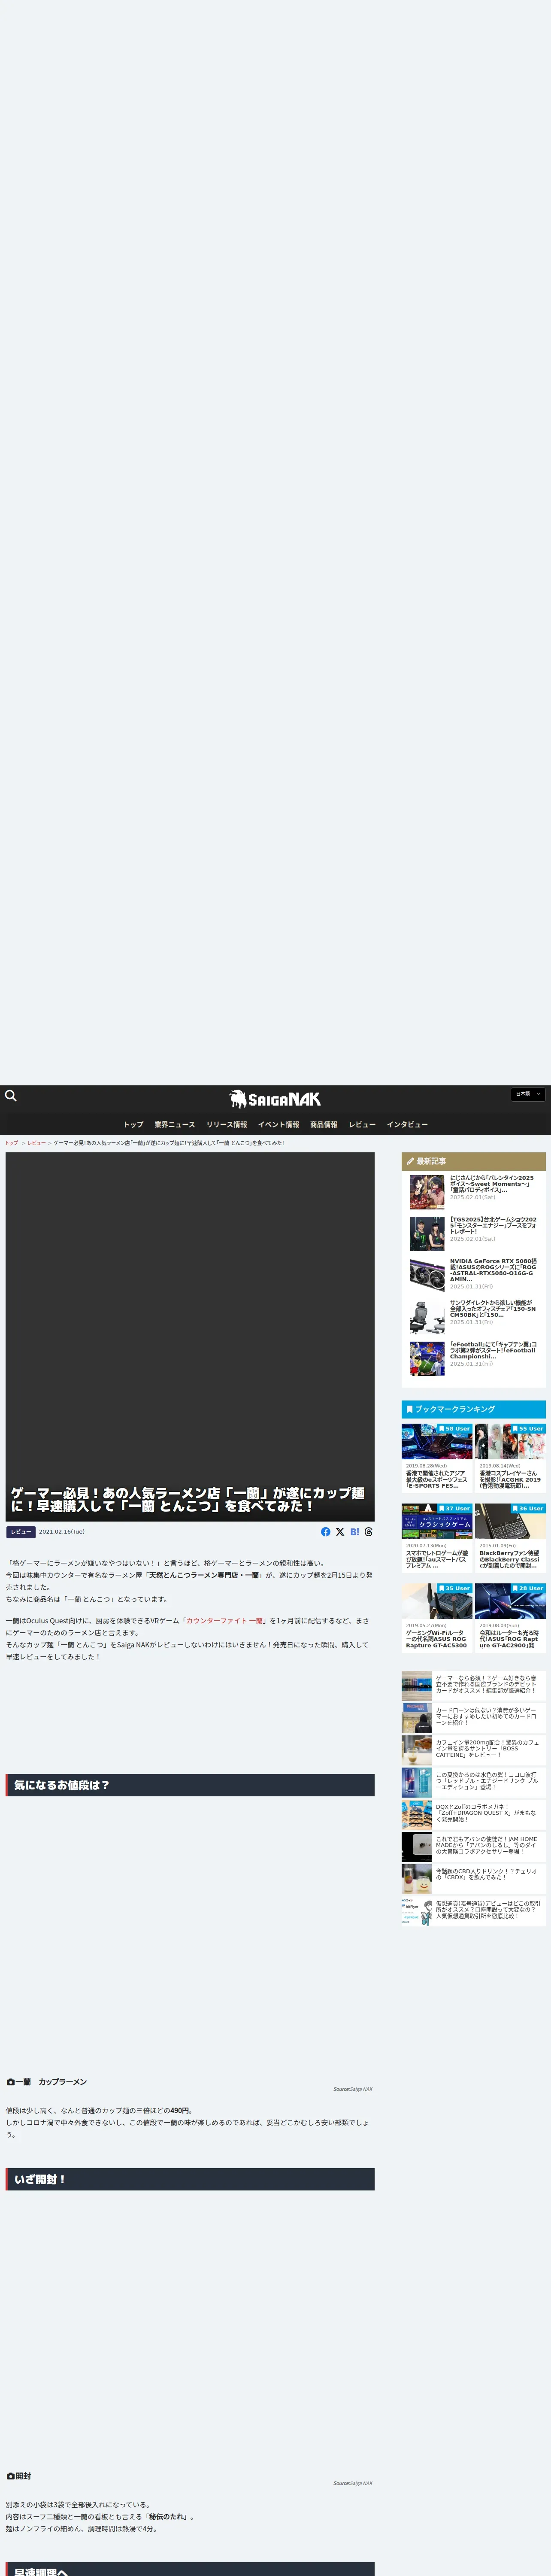Click the トップ breadcrumb link
Screen dimensions: 551x2576
[x=12, y=1142]
